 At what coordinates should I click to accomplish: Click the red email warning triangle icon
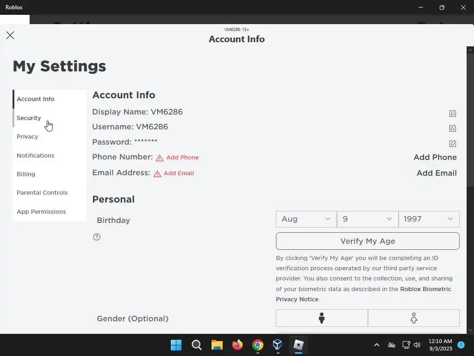157,174
